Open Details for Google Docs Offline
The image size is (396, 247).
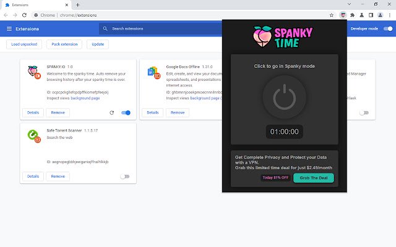[153, 112]
